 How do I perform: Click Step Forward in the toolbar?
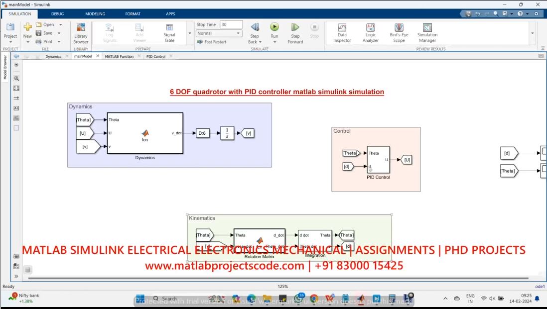[x=295, y=33]
